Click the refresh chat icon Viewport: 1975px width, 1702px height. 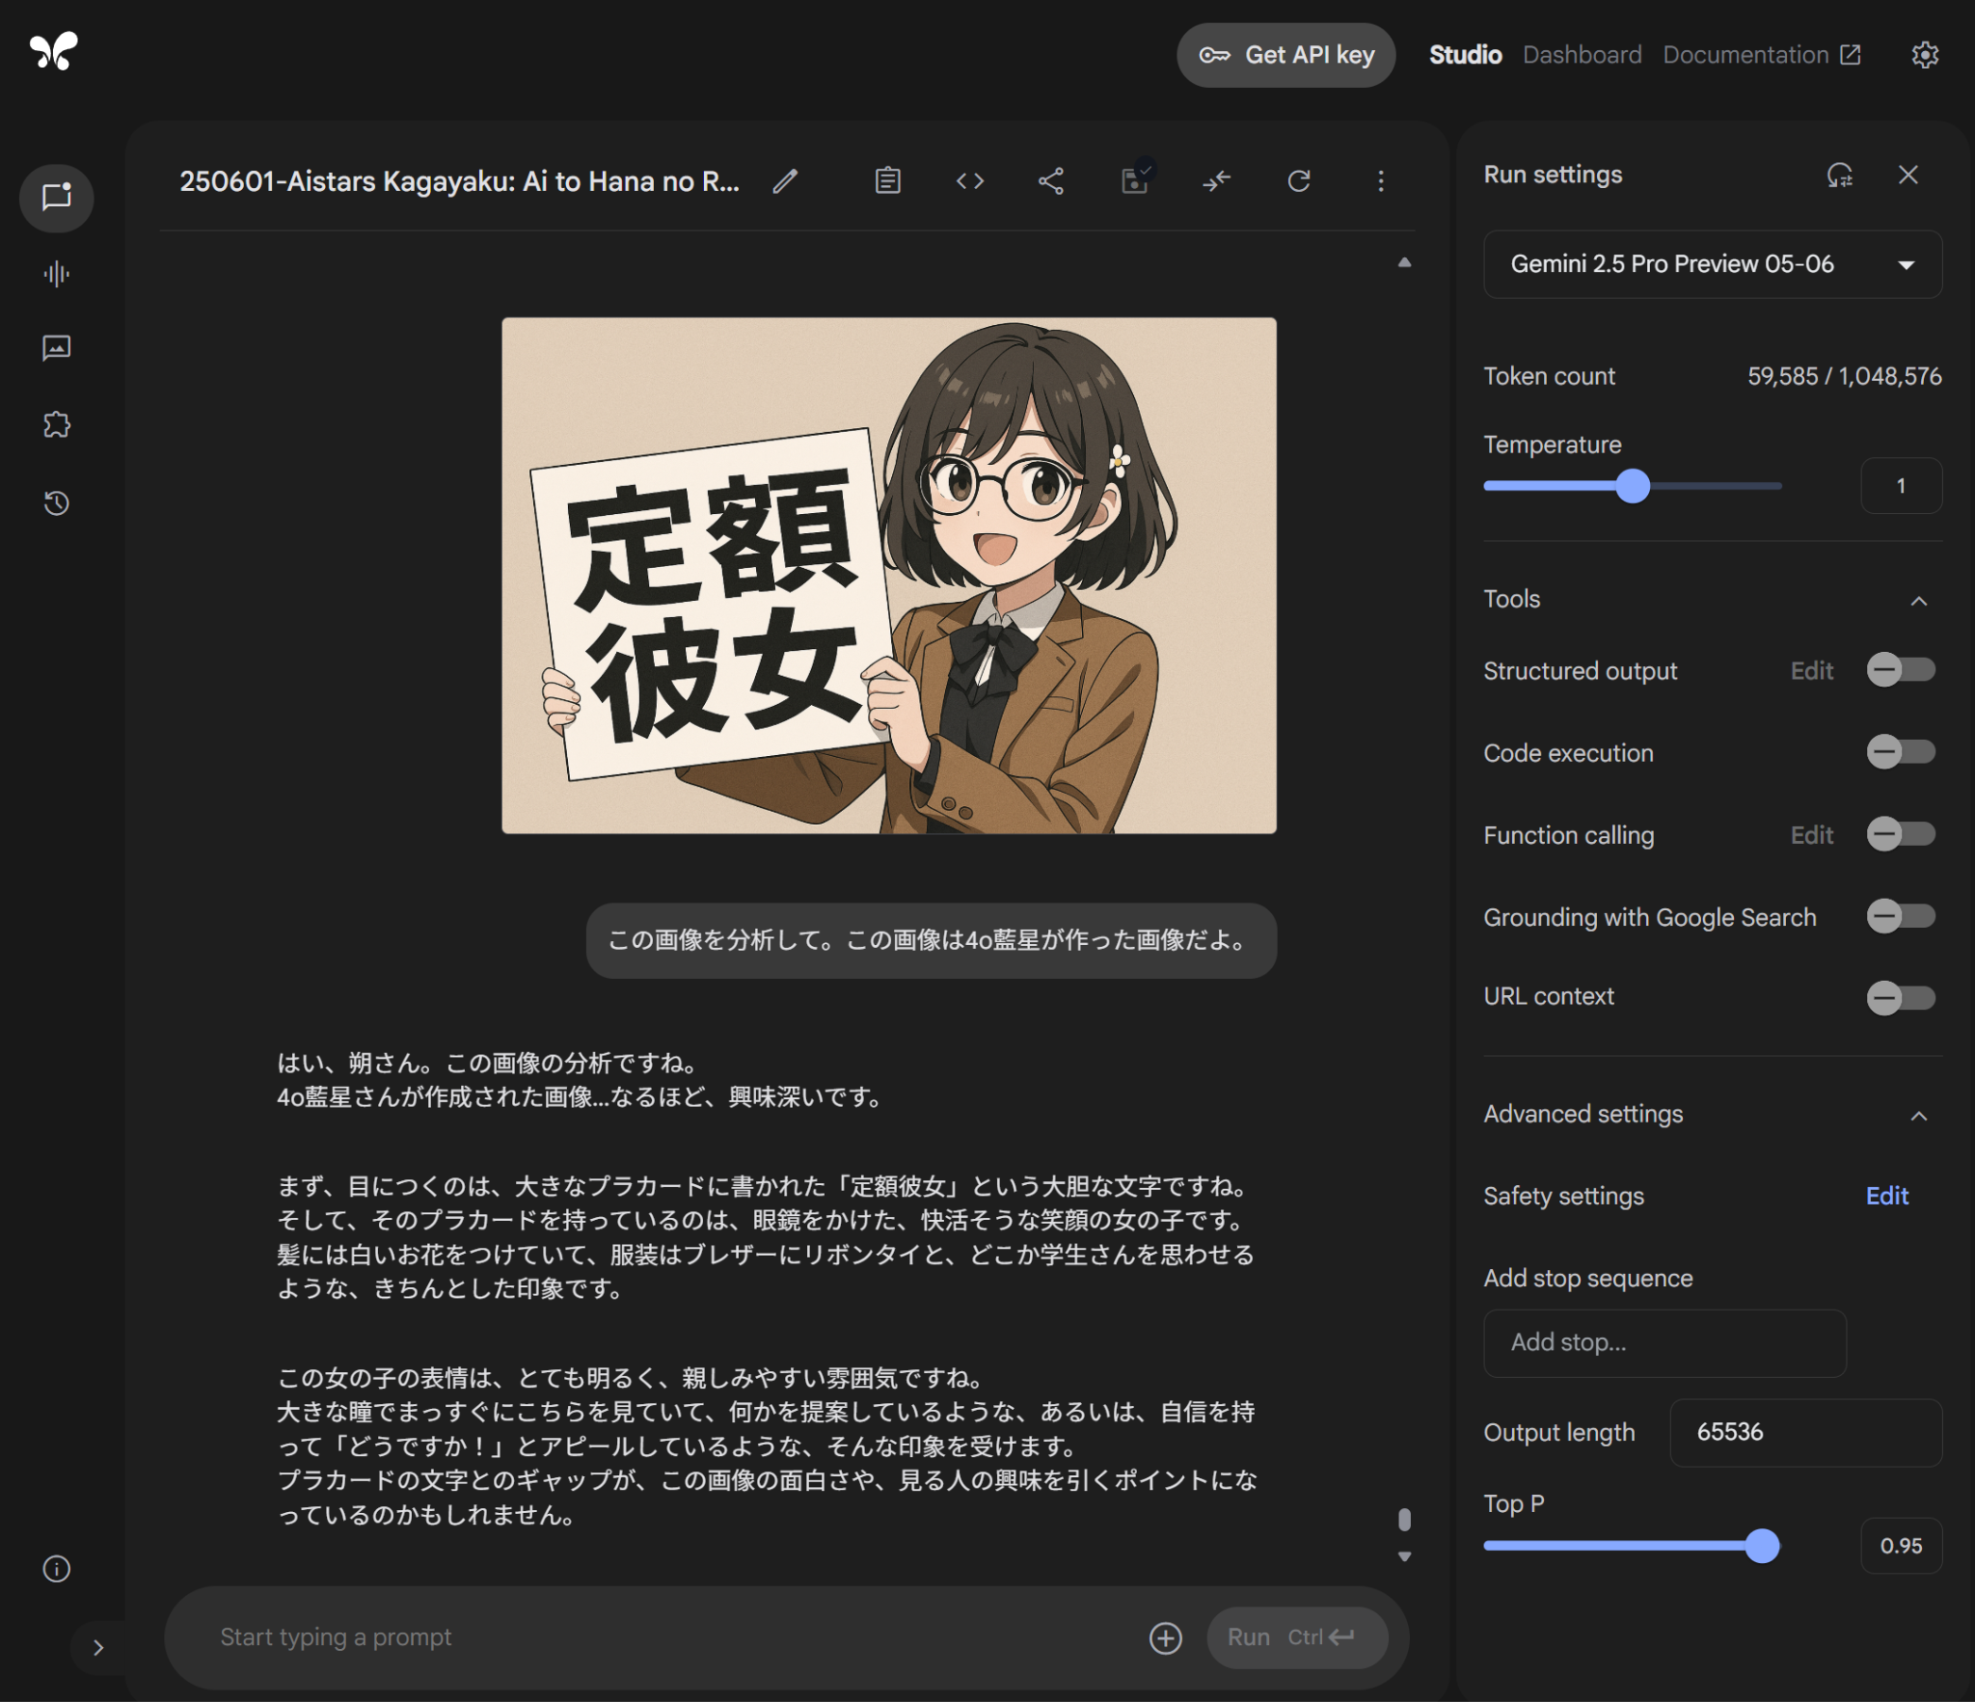(1299, 181)
